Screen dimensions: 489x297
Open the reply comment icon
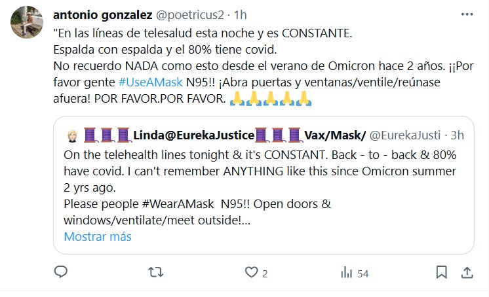[x=61, y=271]
